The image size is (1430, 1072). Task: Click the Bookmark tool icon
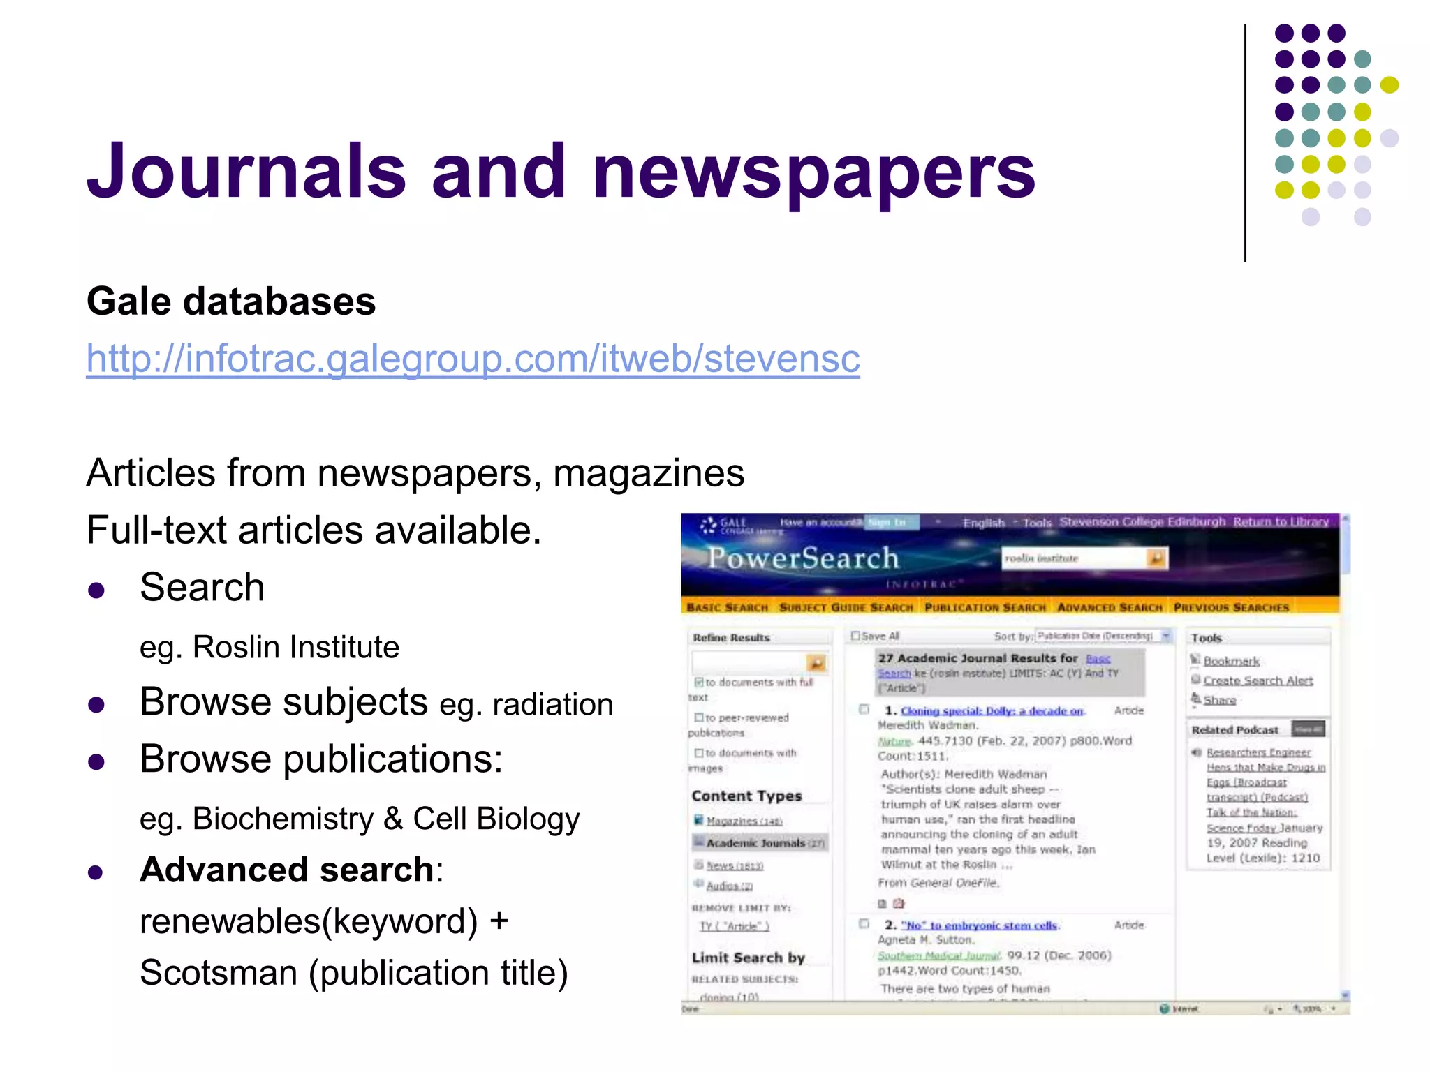1195,660
